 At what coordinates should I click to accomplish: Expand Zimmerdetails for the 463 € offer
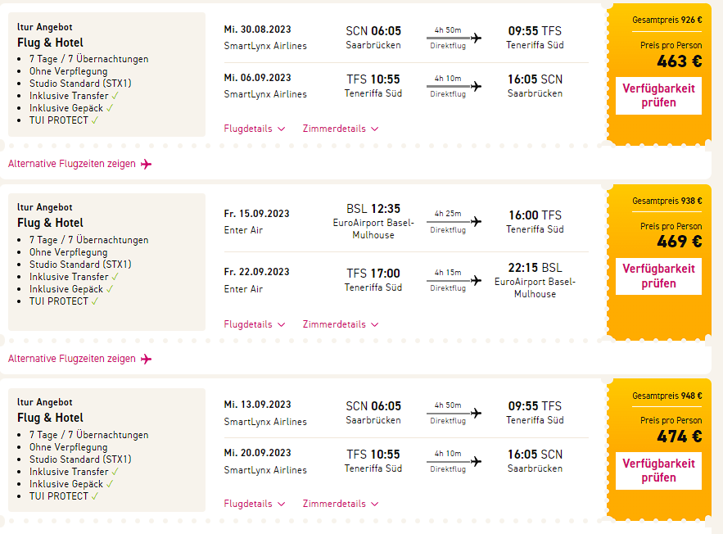[x=341, y=129]
